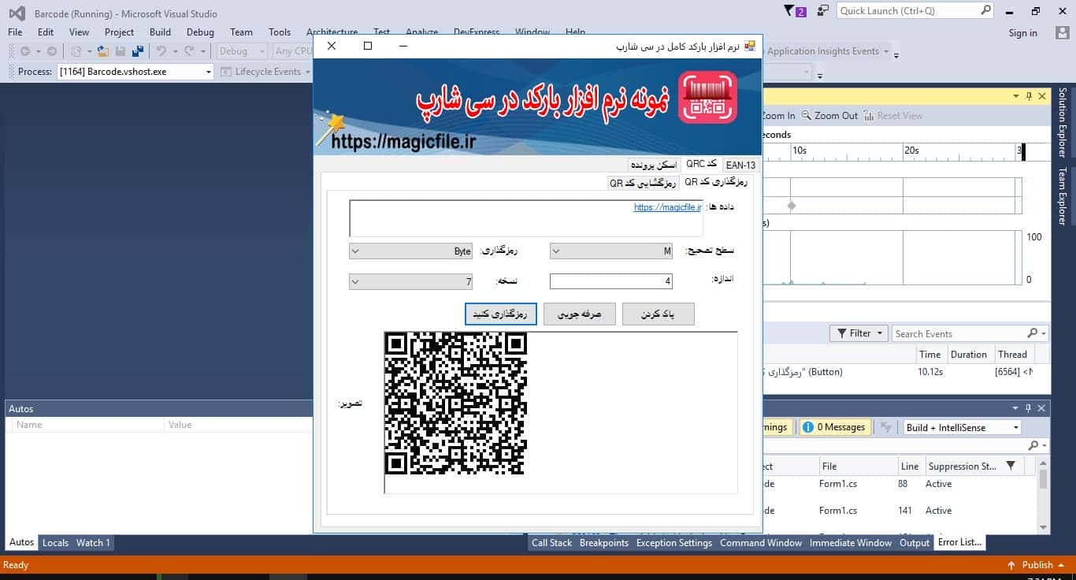This screenshot has width=1076, height=580.
Task: Open the File menu
Action: [x=15, y=32]
